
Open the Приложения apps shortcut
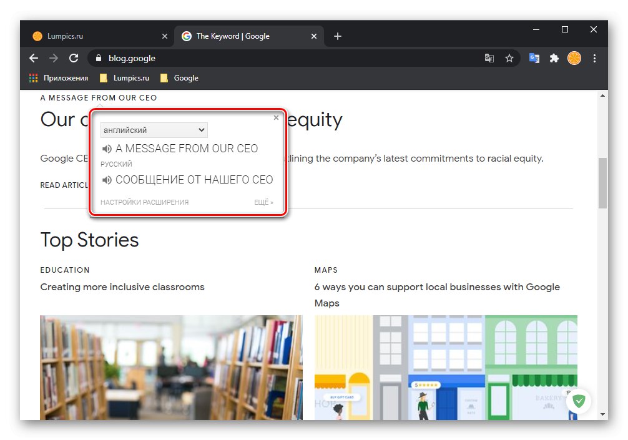tap(59, 78)
